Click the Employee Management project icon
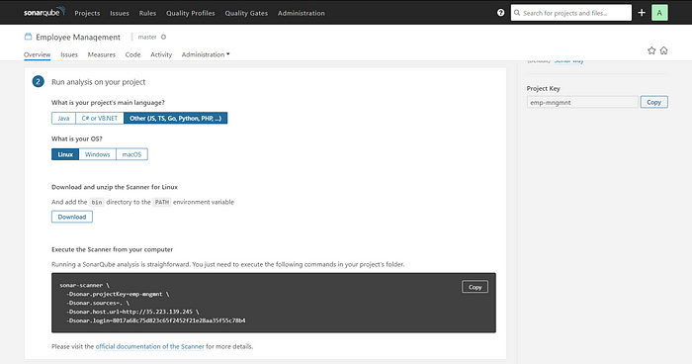 click(x=28, y=37)
